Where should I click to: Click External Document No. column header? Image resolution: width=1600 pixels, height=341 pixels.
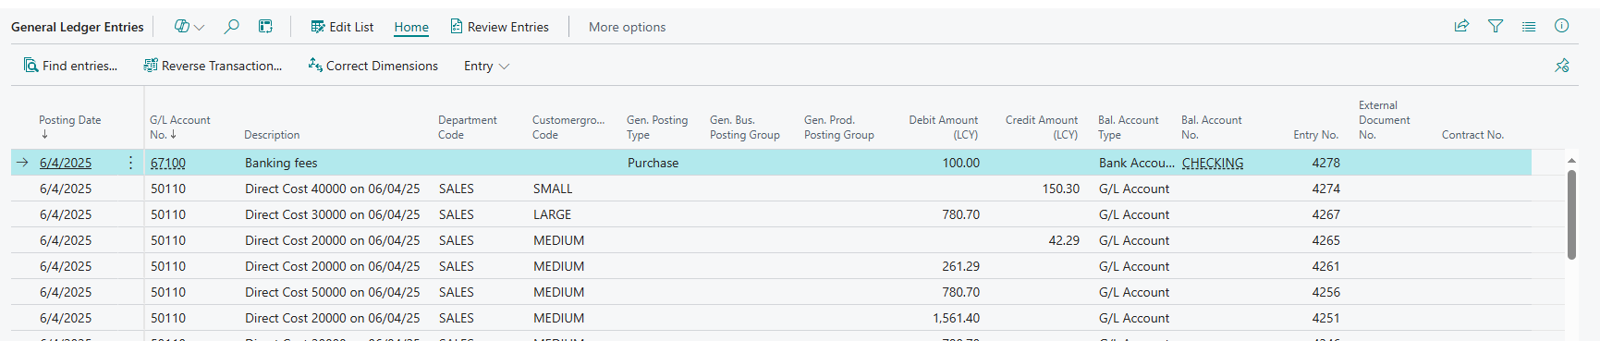coord(1385,120)
